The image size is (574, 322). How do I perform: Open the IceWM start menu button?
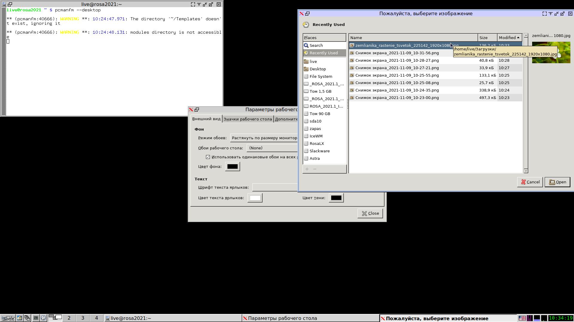[x=8, y=318]
